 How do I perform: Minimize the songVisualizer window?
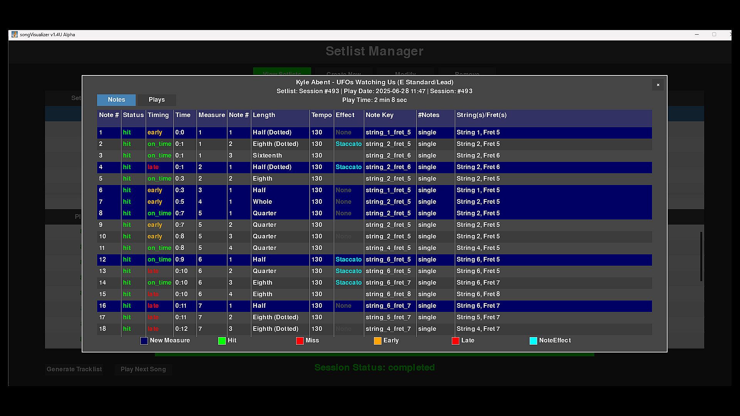click(697, 34)
